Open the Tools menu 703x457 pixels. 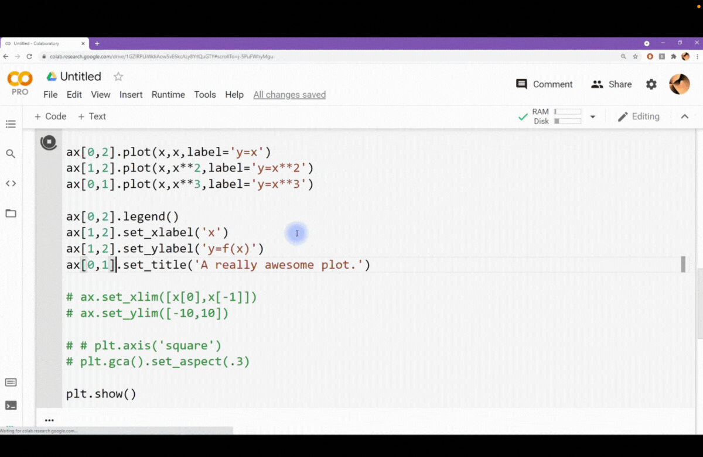(x=205, y=95)
